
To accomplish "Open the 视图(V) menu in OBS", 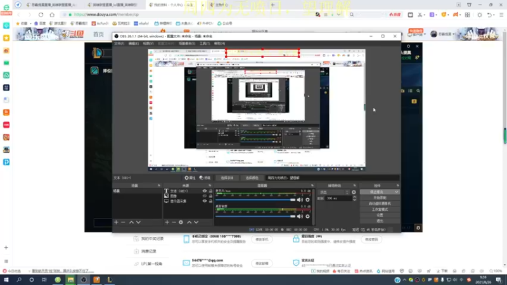I will coord(148,43).
